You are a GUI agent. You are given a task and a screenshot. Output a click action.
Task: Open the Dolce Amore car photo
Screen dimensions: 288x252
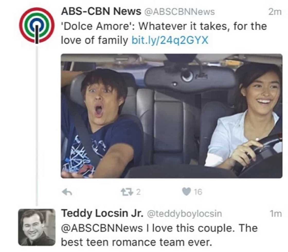coord(172,116)
